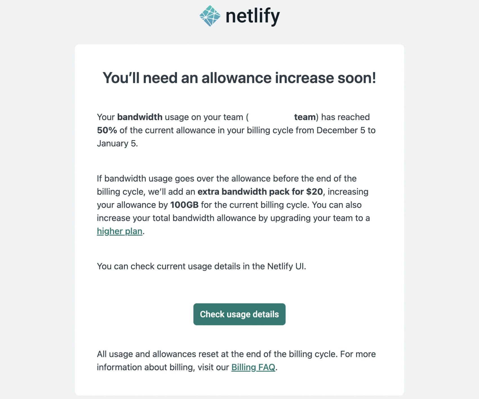Click the netlify wordmark text
The width and height of the screenshot is (479, 399).
point(253,16)
